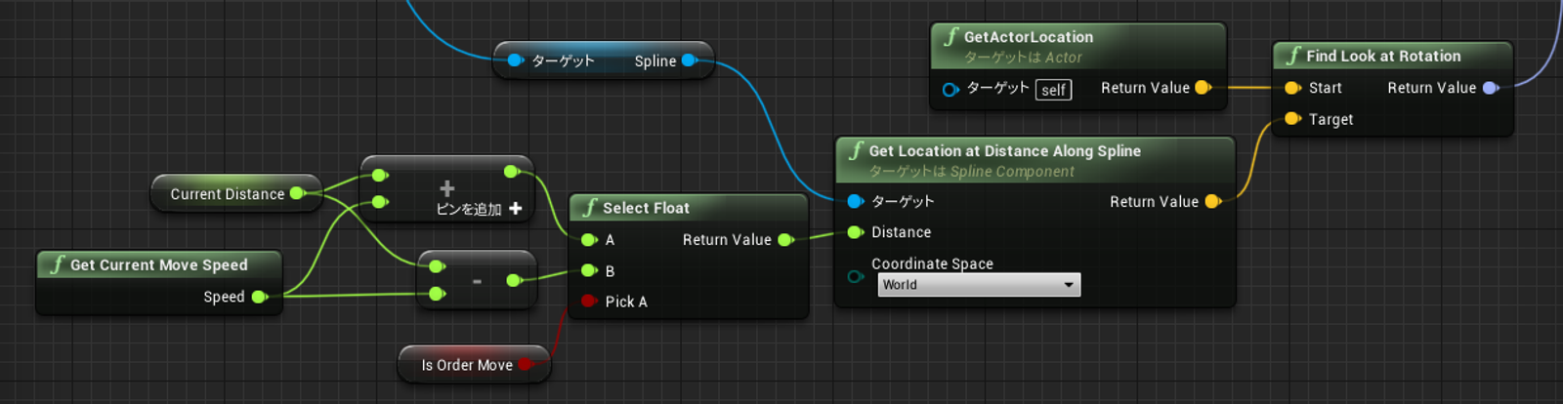Click the Distance input pin
This screenshot has width=1563, height=404.
(856, 232)
